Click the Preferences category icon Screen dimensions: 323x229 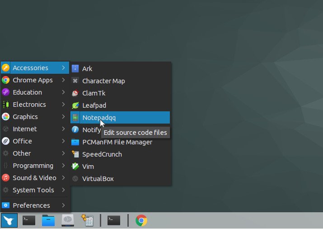point(5,205)
